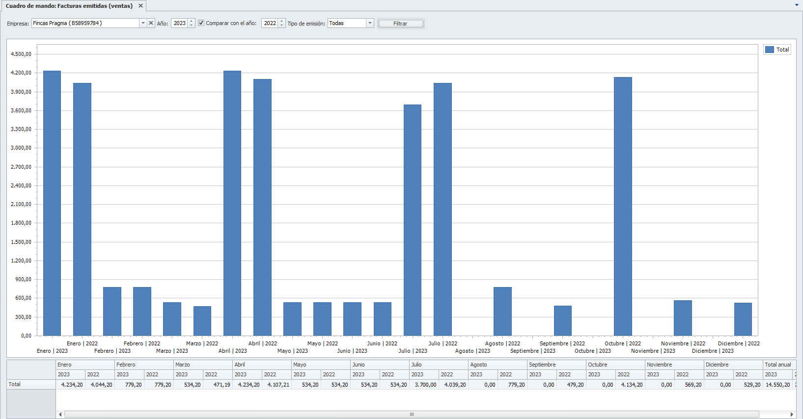Decrease the Año value with down arrow
Screen dimensions: 803x419
coord(192,26)
